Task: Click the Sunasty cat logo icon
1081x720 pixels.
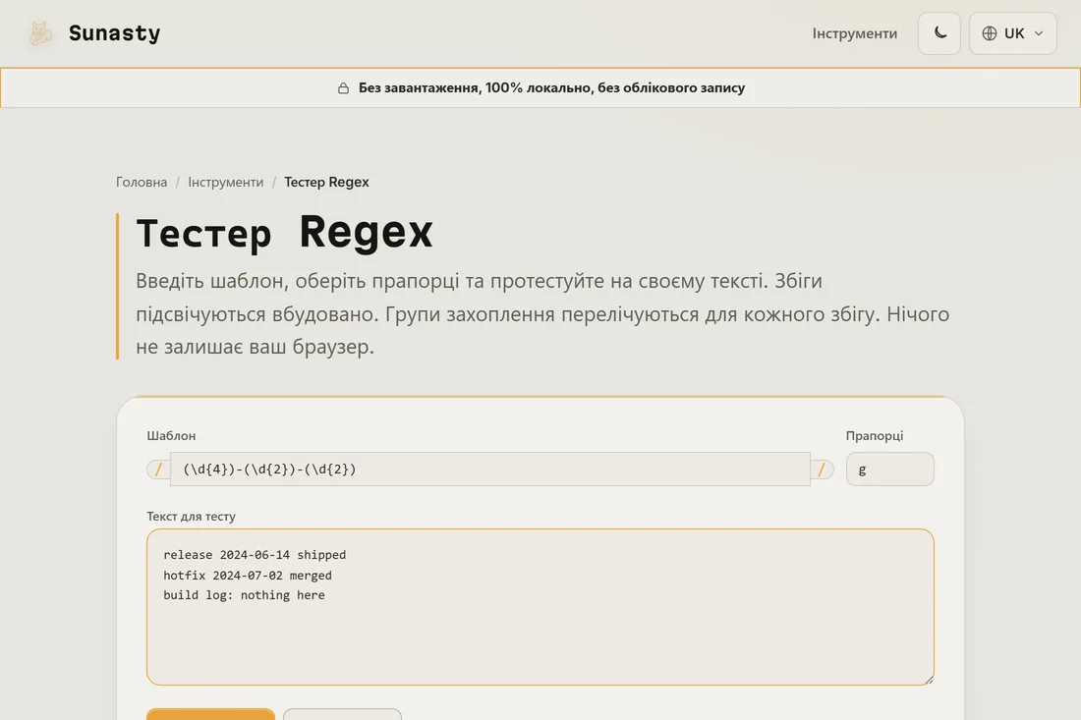Action: [x=40, y=33]
